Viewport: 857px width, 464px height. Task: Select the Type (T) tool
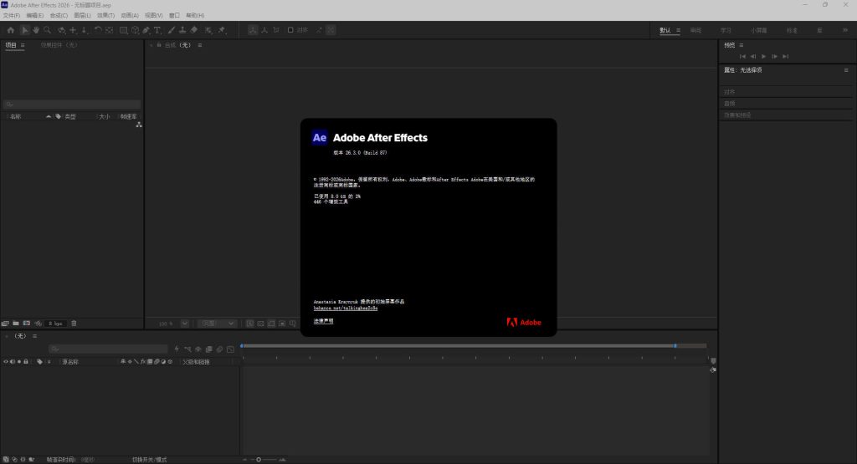coord(157,30)
